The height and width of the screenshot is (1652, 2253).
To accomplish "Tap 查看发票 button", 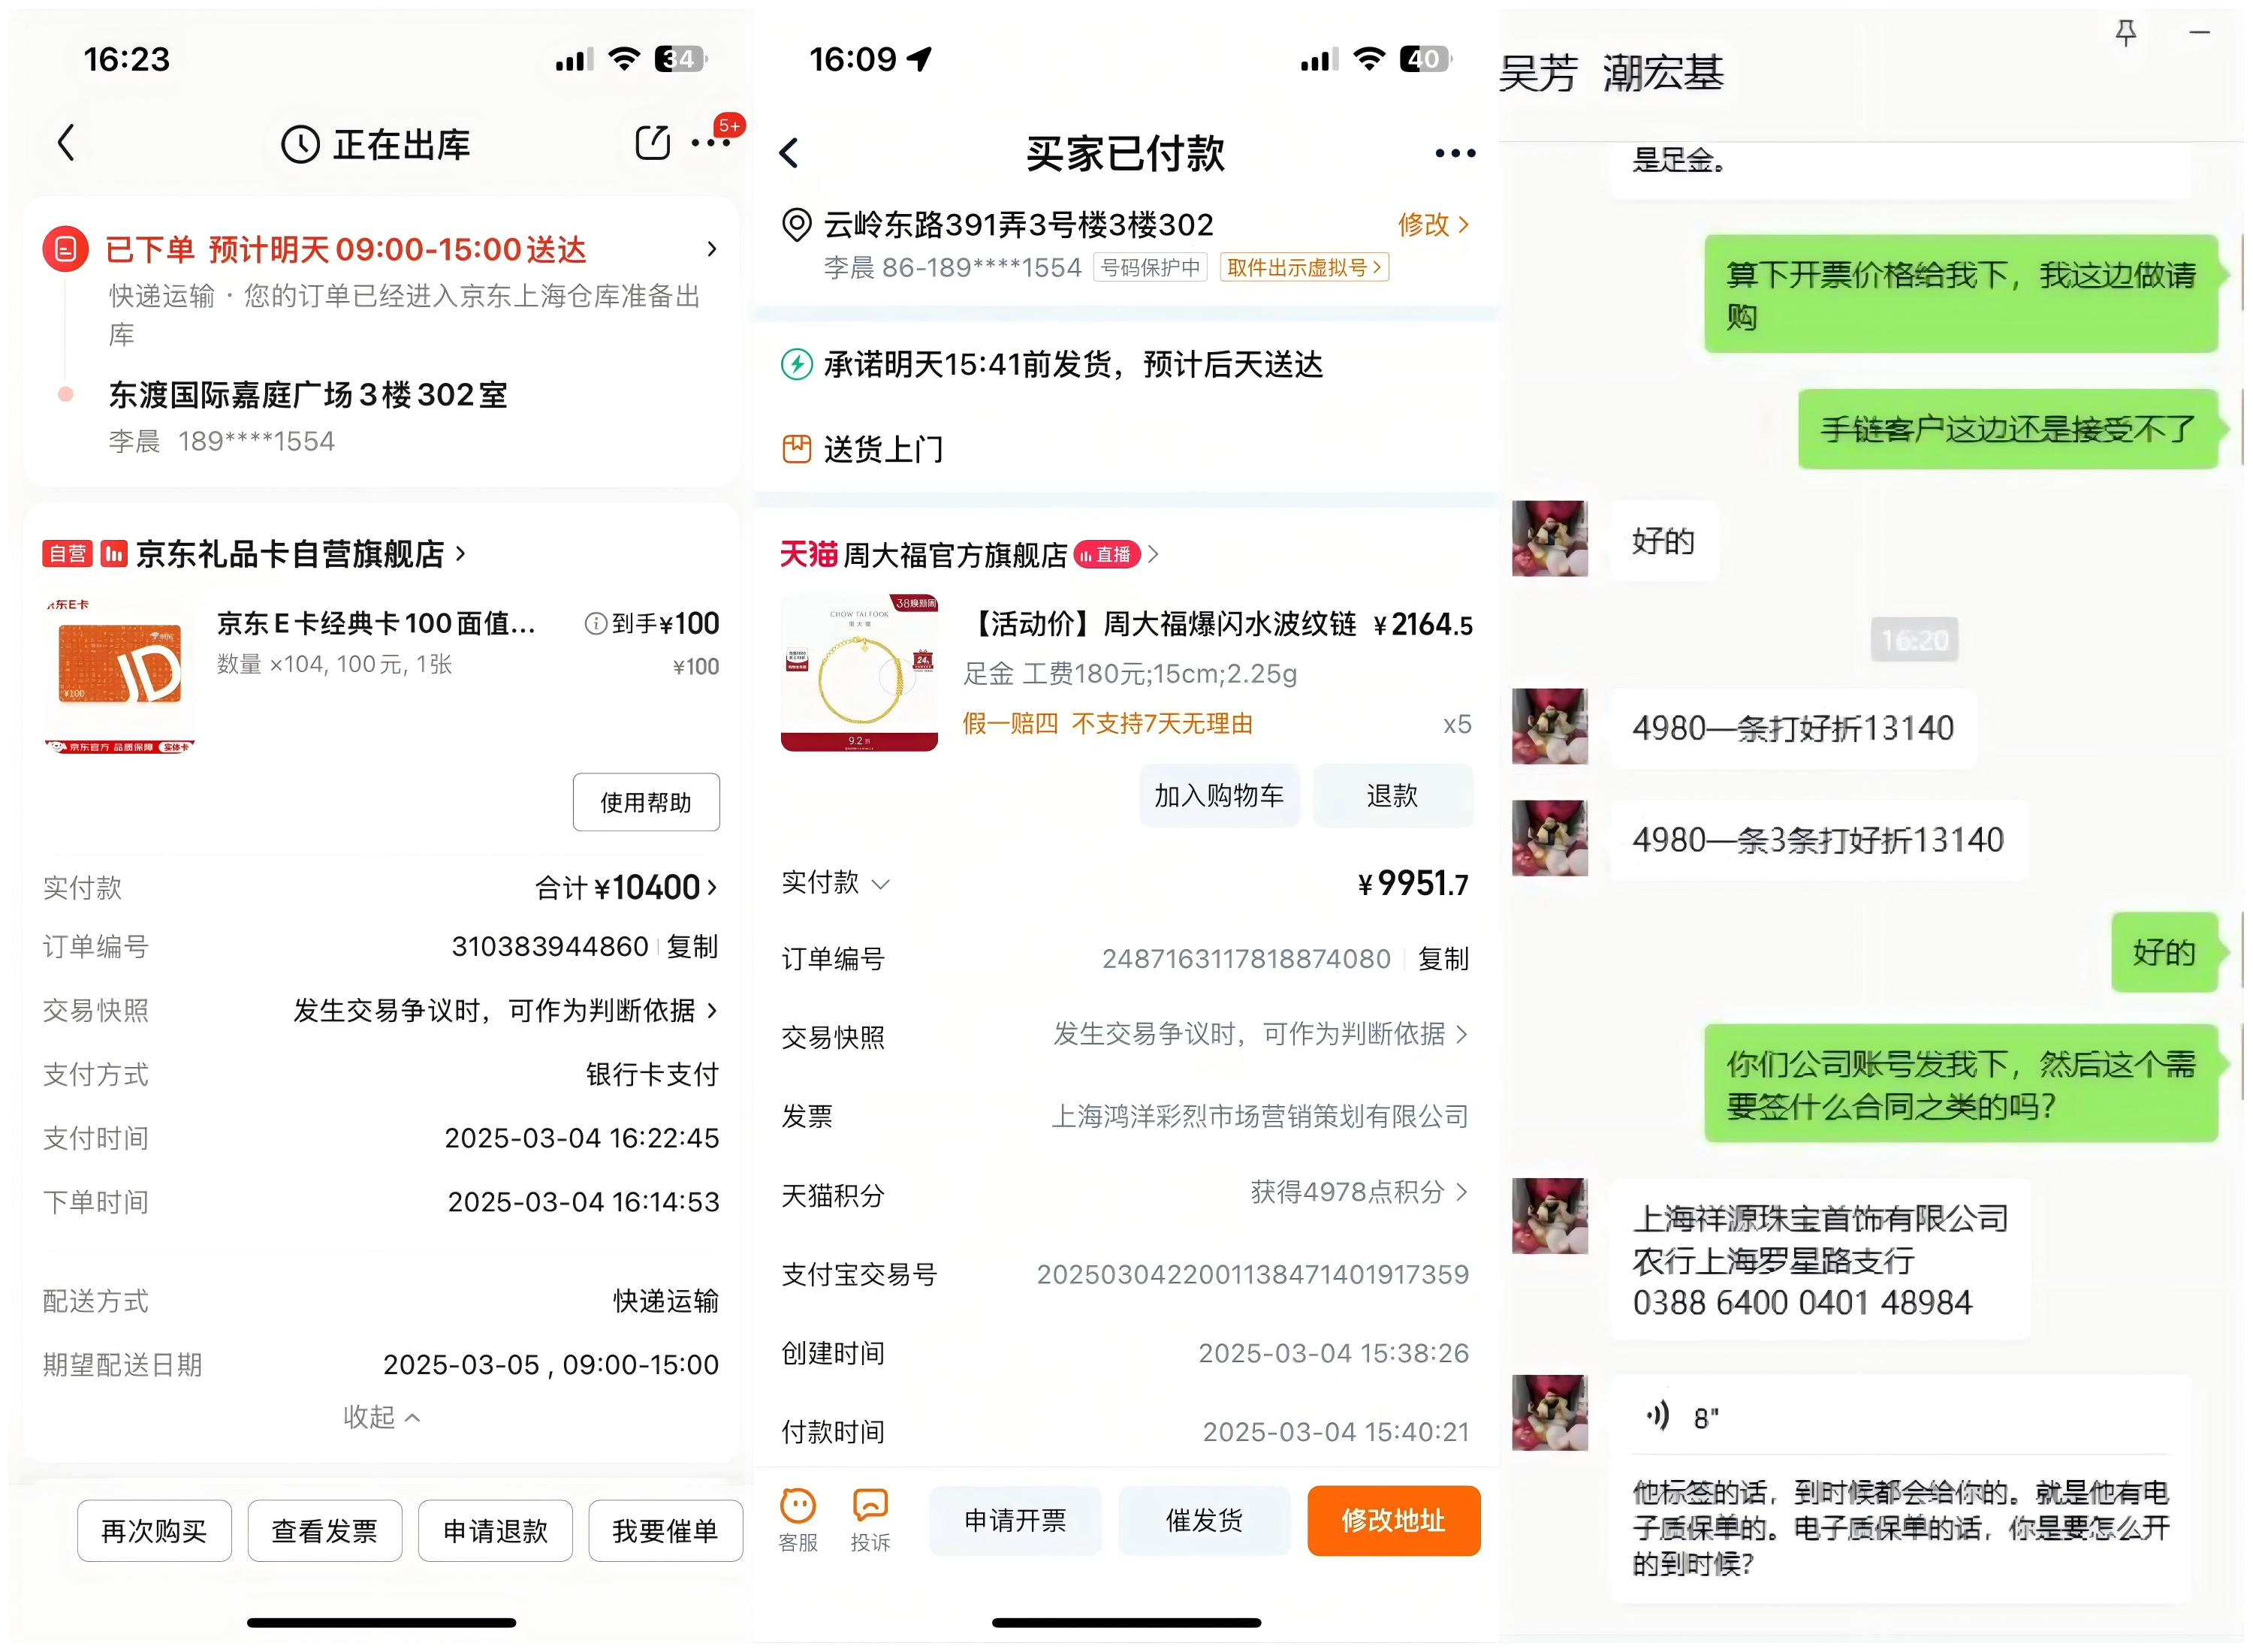I will 325,1531.
